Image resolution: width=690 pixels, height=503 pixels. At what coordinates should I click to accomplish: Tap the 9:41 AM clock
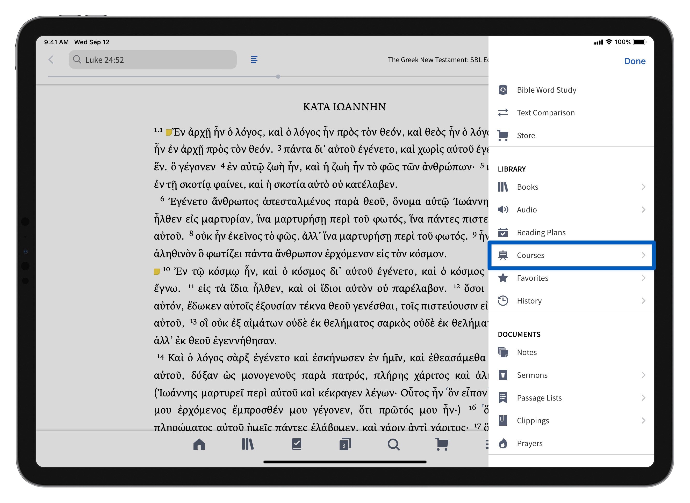tap(56, 42)
